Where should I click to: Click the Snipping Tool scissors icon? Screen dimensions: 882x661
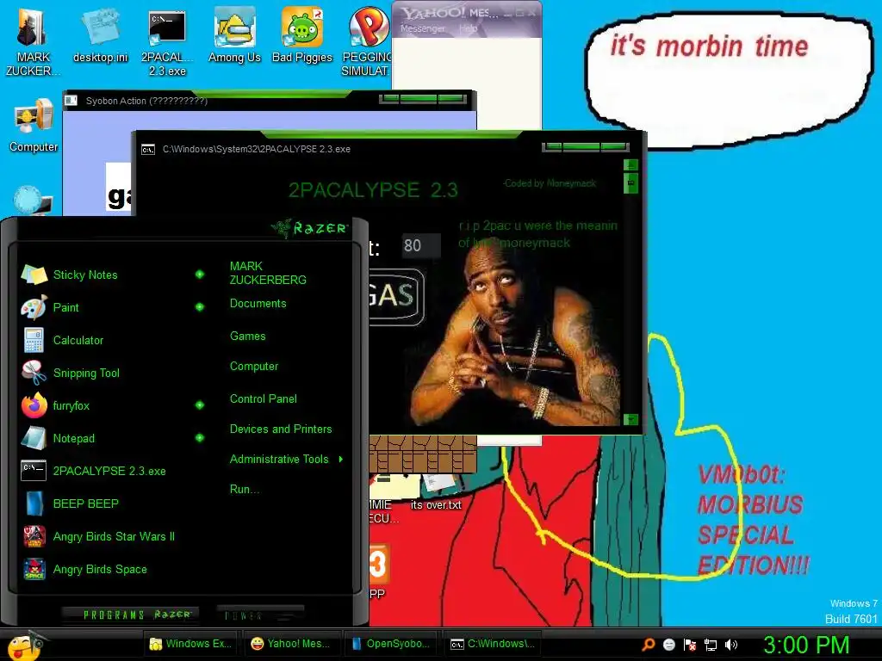pos(34,373)
